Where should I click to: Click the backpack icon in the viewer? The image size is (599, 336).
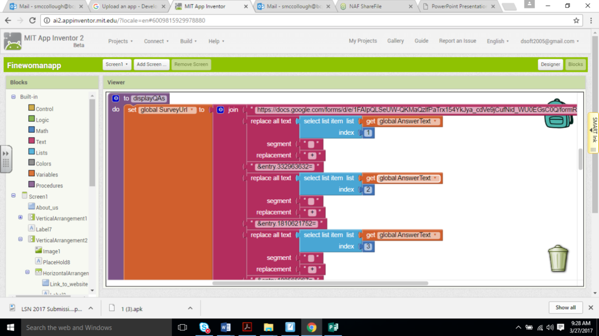(x=558, y=114)
